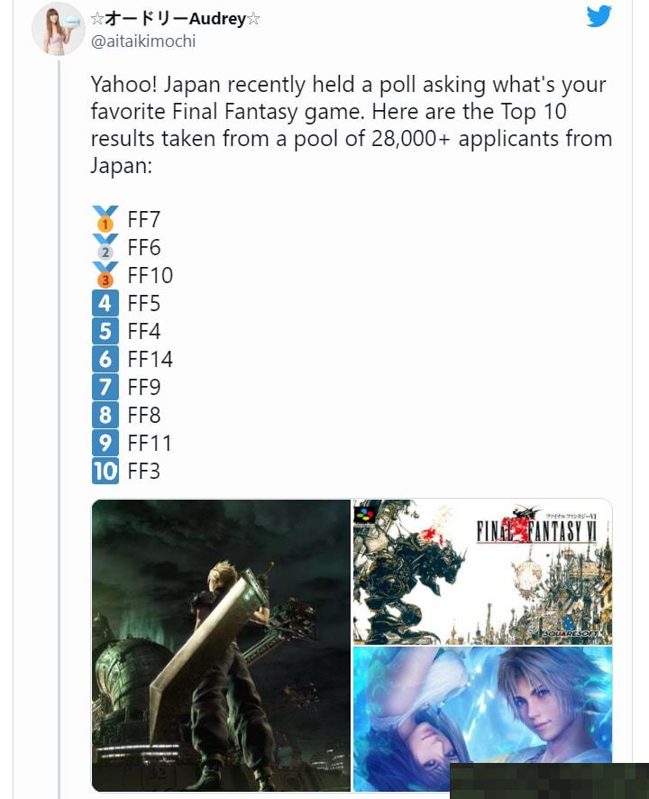Click the blue number 9 keycap icon
The width and height of the screenshot is (649, 799).
(x=105, y=443)
